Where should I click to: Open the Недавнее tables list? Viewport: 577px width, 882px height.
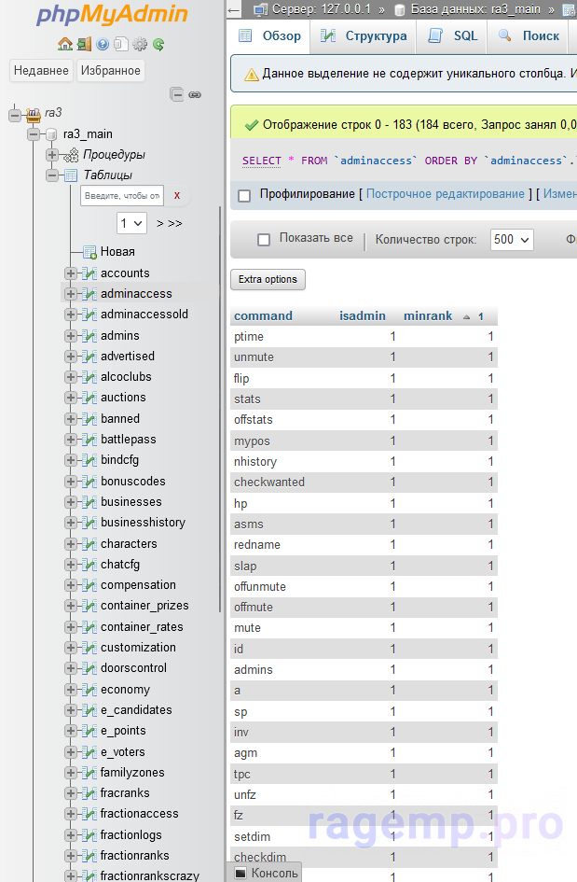tap(41, 70)
